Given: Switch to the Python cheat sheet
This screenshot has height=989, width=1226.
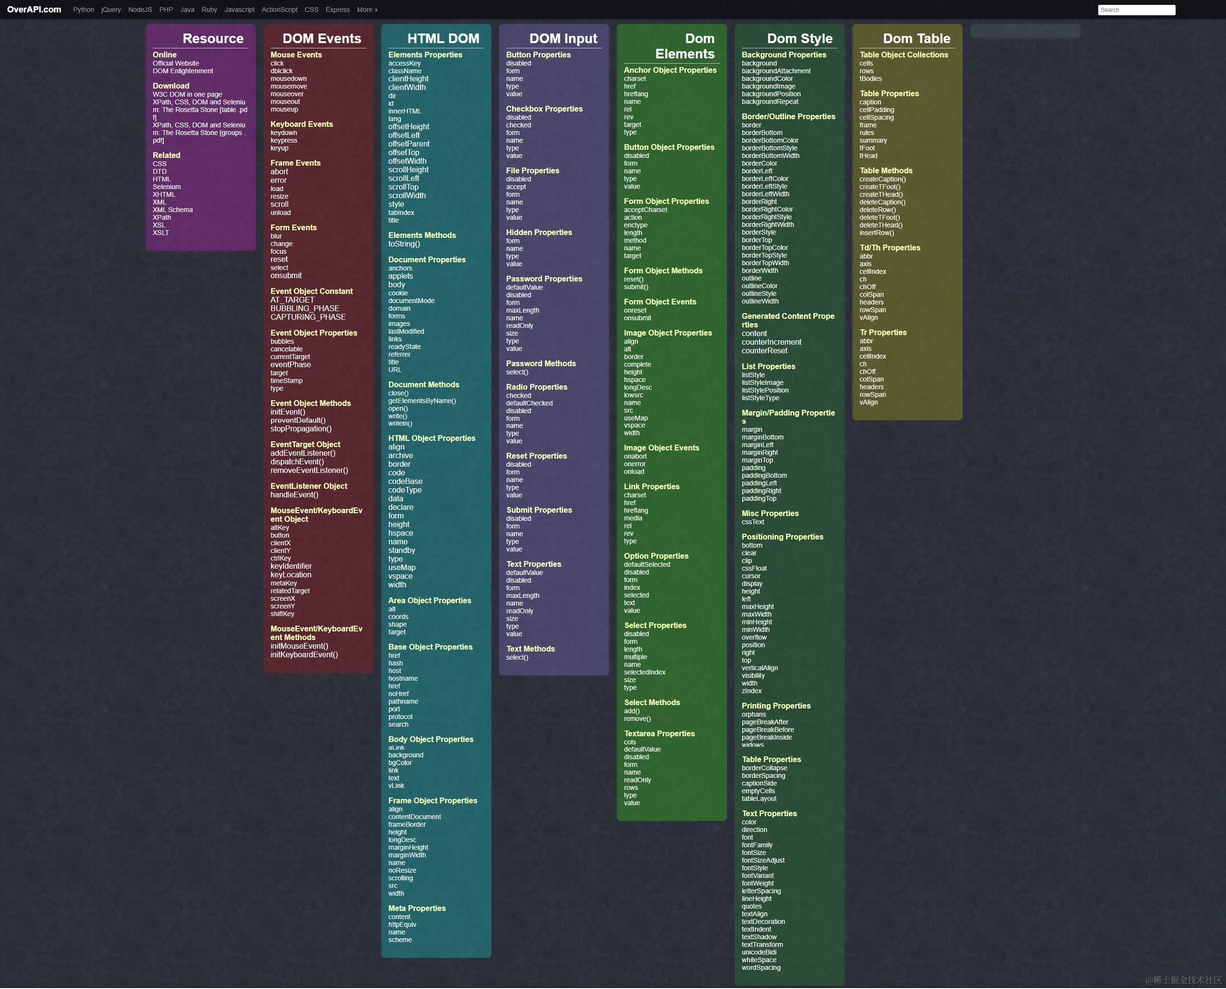Looking at the screenshot, I should click(x=83, y=10).
